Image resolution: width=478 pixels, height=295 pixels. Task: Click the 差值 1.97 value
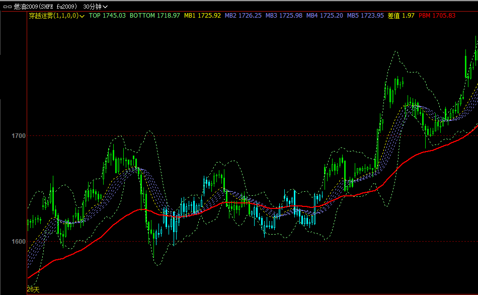coord(401,16)
